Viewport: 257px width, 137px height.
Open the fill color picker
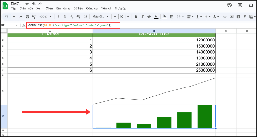pos(164,16)
